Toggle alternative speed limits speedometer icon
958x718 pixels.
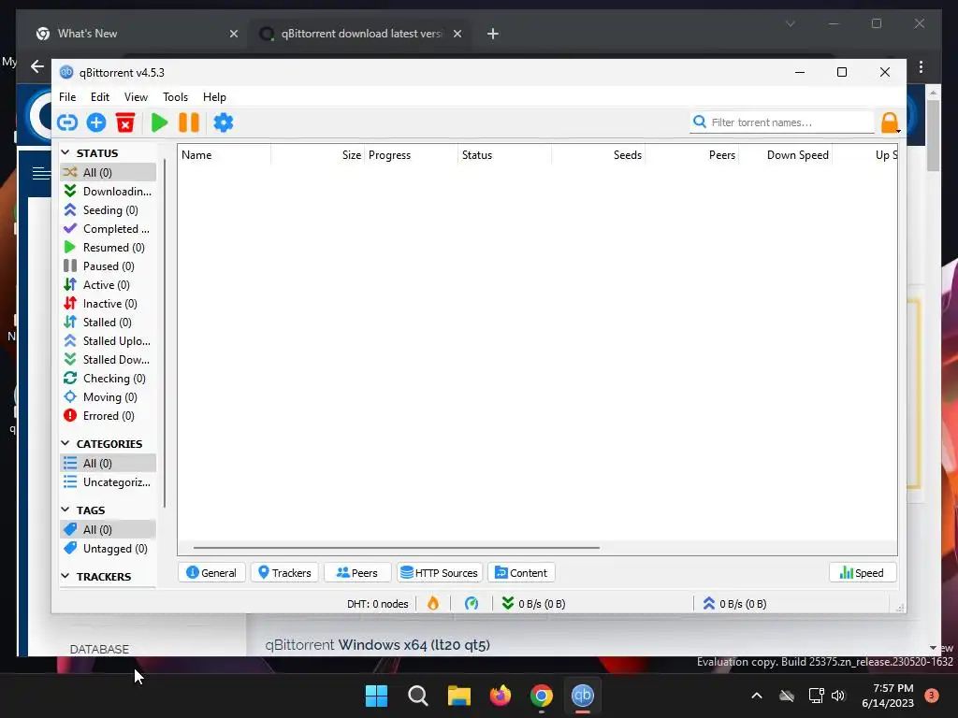pyautogui.click(x=472, y=603)
